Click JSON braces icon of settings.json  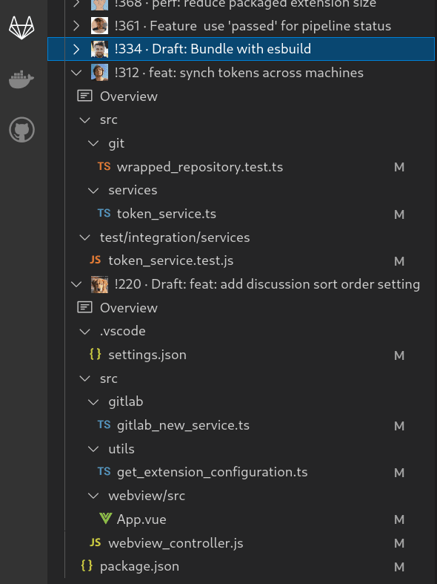(x=96, y=354)
